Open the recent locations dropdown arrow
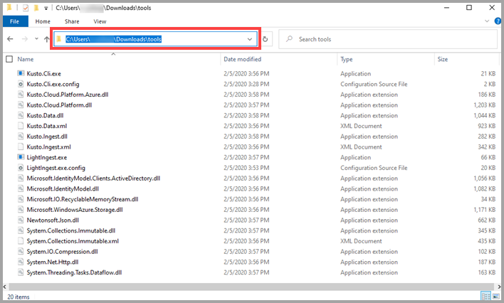The image size is (504, 303). 36,39
